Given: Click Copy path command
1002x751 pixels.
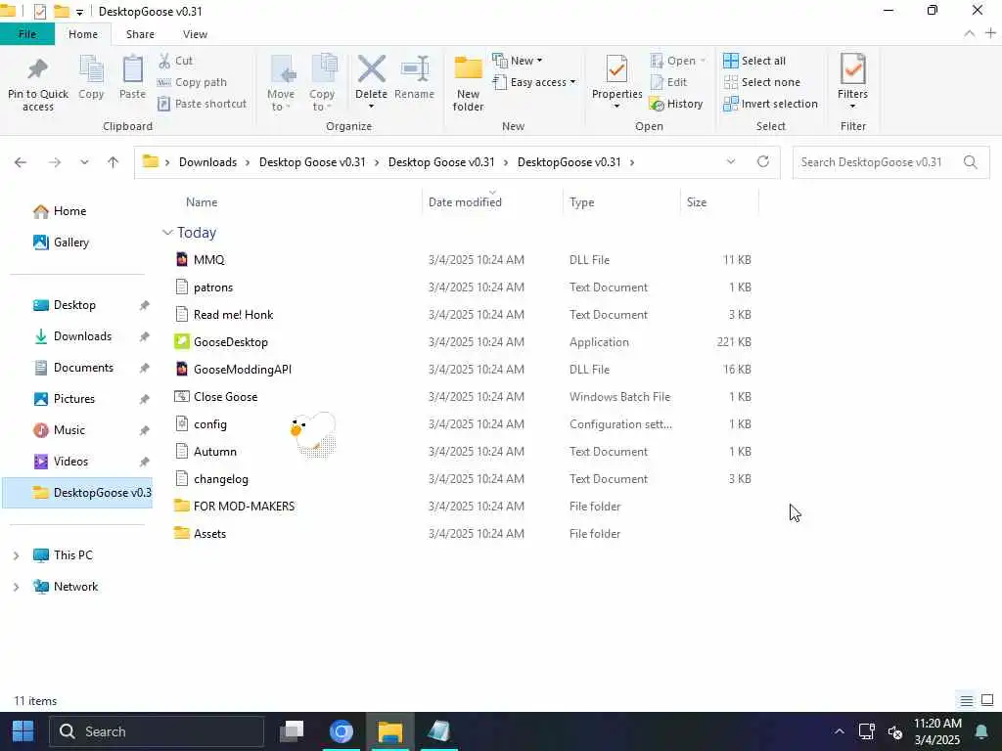Looking at the screenshot, I should click(x=192, y=82).
